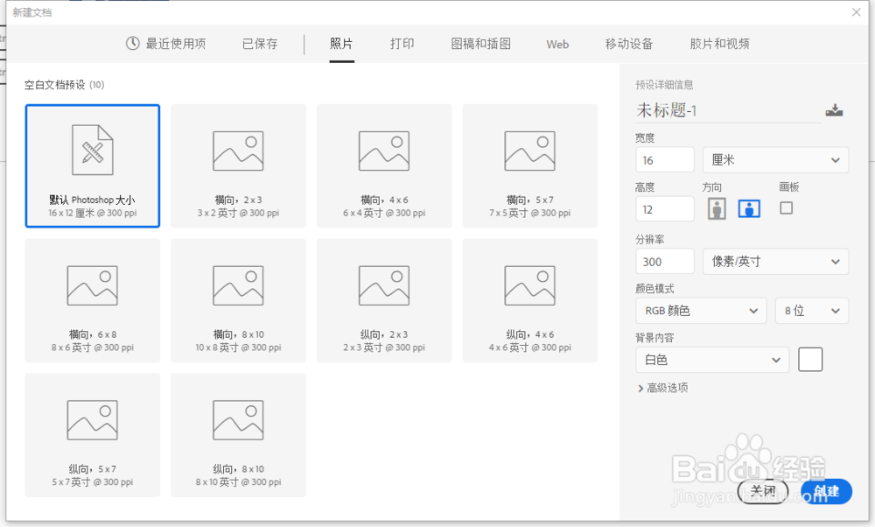This screenshot has width=875, height=527.
Task: Select the portrait orientation icon
Action: (x=717, y=208)
